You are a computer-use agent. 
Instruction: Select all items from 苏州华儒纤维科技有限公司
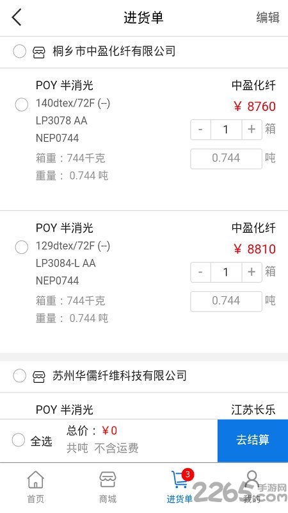20,376
